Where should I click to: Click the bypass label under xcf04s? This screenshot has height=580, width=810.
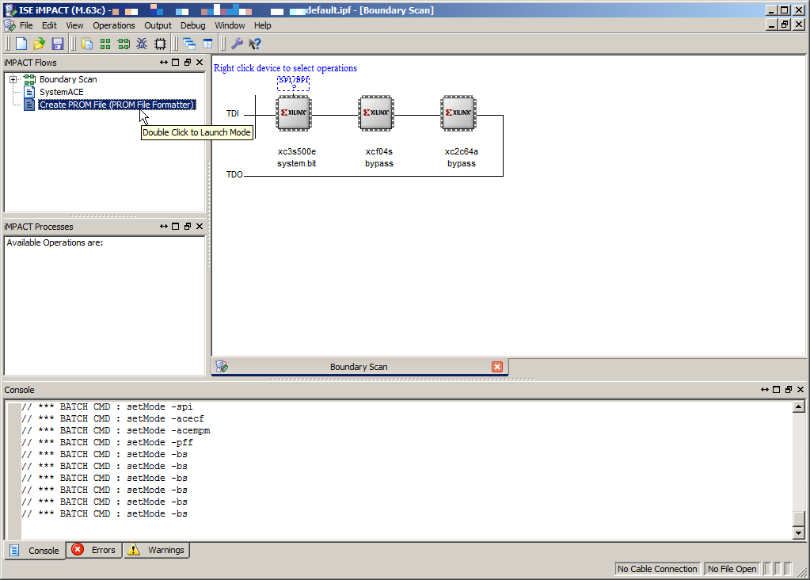(379, 163)
